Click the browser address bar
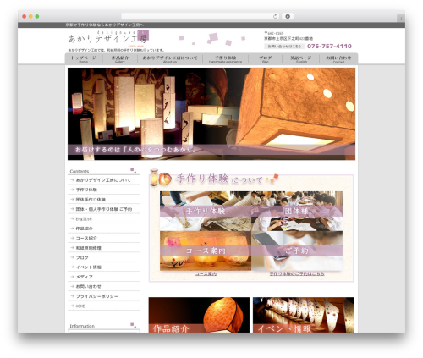Screen dimensions: 423x358 point(201,16)
